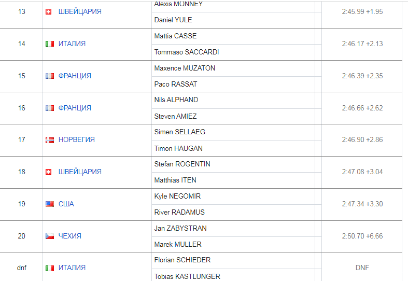Open the ШВЕЙЦАРИЯ link in row 13
The image size is (408, 281).
pos(80,12)
